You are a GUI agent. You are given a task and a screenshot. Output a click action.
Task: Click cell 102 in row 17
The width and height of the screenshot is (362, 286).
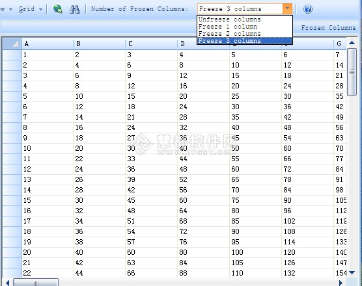(x=308, y=221)
